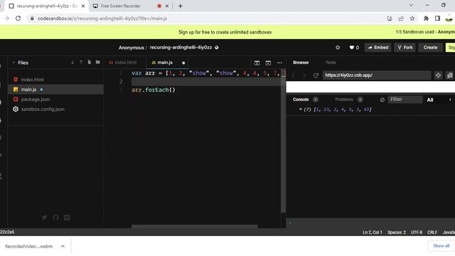Split the editor with the split icon
The width and height of the screenshot is (455, 256).
click(257, 63)
